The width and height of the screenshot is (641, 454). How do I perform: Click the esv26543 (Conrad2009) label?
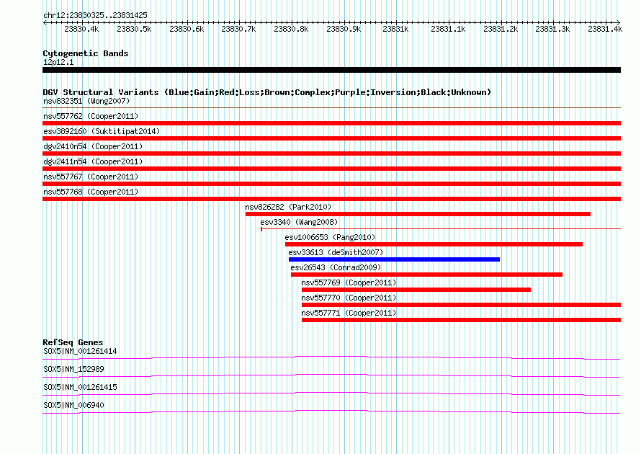(336, 267)
